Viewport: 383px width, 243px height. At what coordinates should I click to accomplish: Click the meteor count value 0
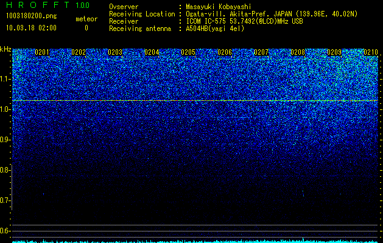[x=86, y=28]
